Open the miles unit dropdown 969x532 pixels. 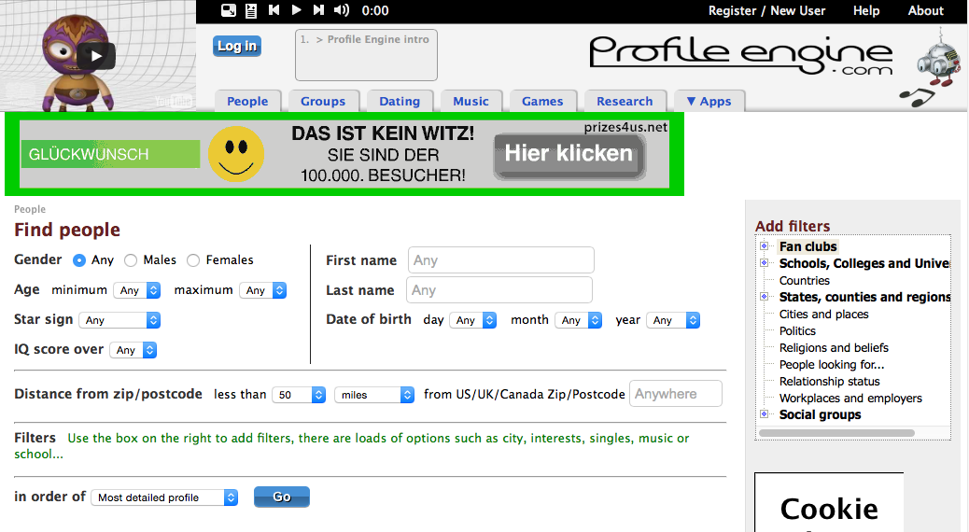[x=374, y=395]
